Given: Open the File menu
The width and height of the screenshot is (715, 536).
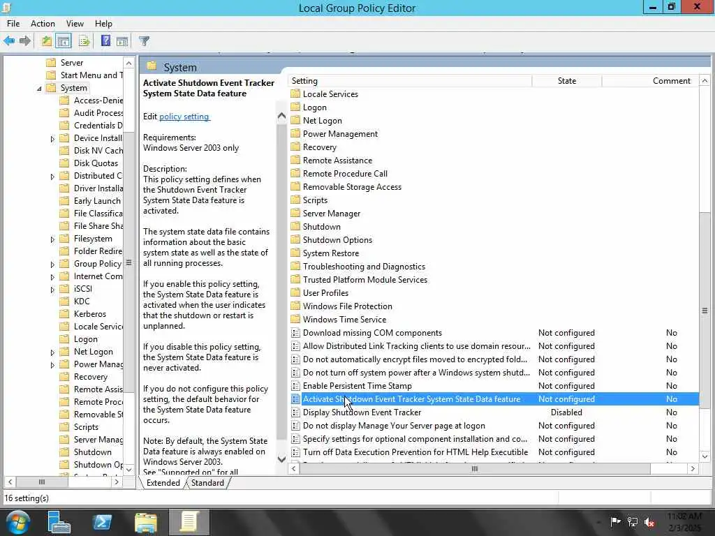Looking at the screenshot, I should pos(13,24).
